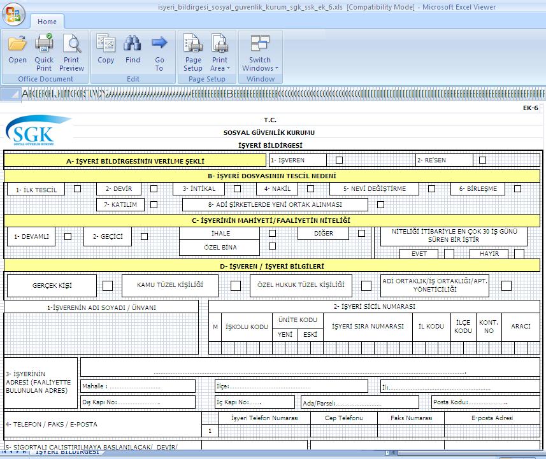
Task: Mark the İNTİKAL checkbox
Action: pyautogui.click(x=237, y=188)
